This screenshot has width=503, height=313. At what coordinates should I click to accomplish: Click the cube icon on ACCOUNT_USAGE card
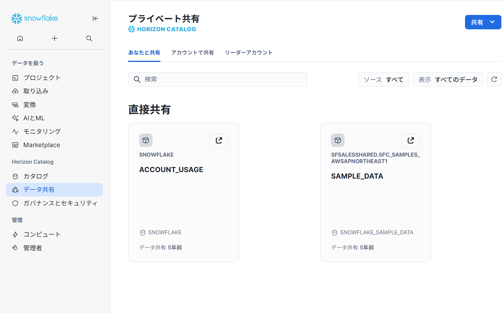(146, 140)
